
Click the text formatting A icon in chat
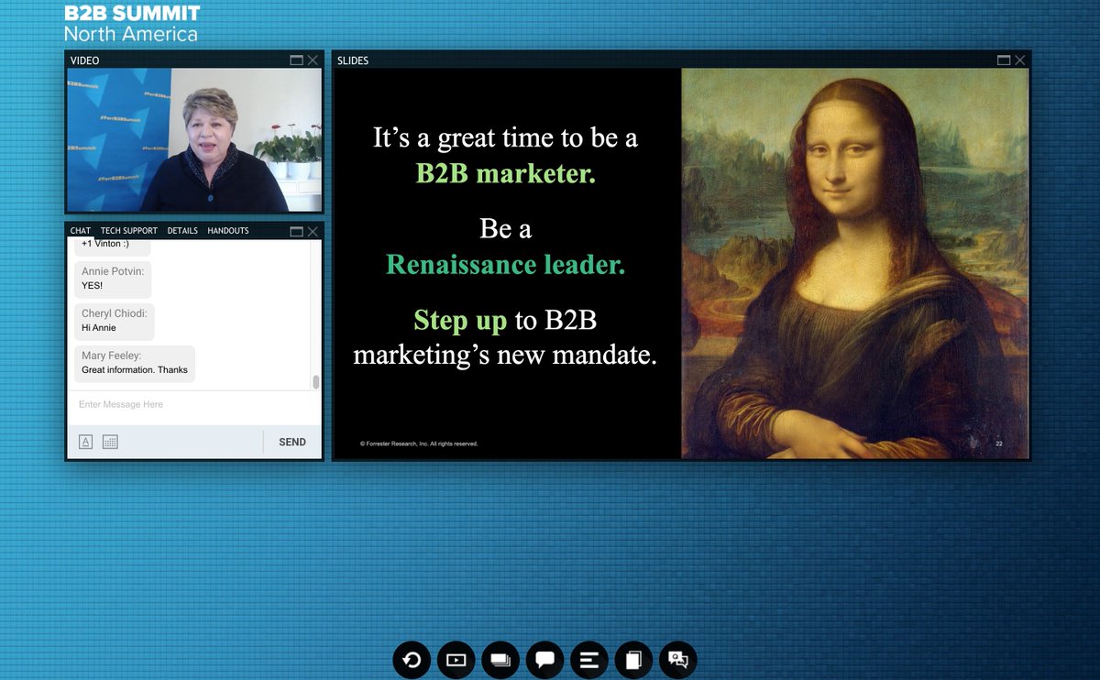click(x=85, y=442)
